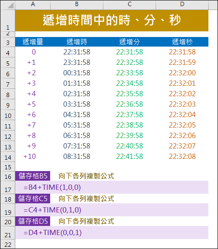
Task: Select orange cell 22:32:01
Action: (182, 84)
